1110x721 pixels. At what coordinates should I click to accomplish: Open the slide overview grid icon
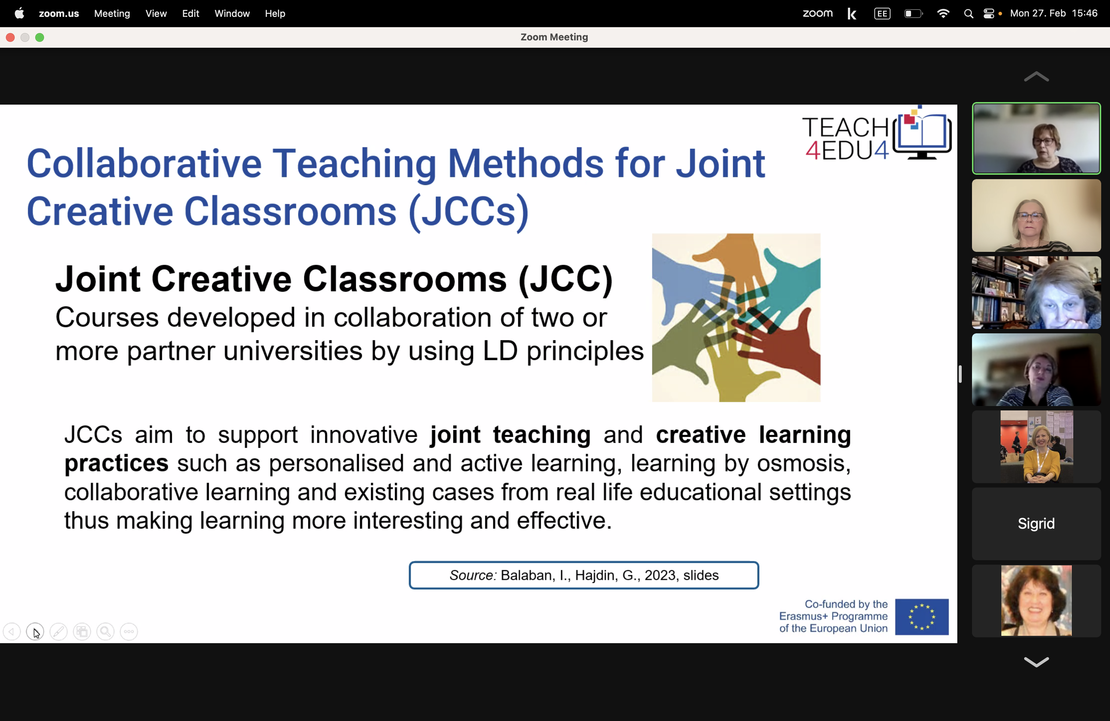pos(83,632)
